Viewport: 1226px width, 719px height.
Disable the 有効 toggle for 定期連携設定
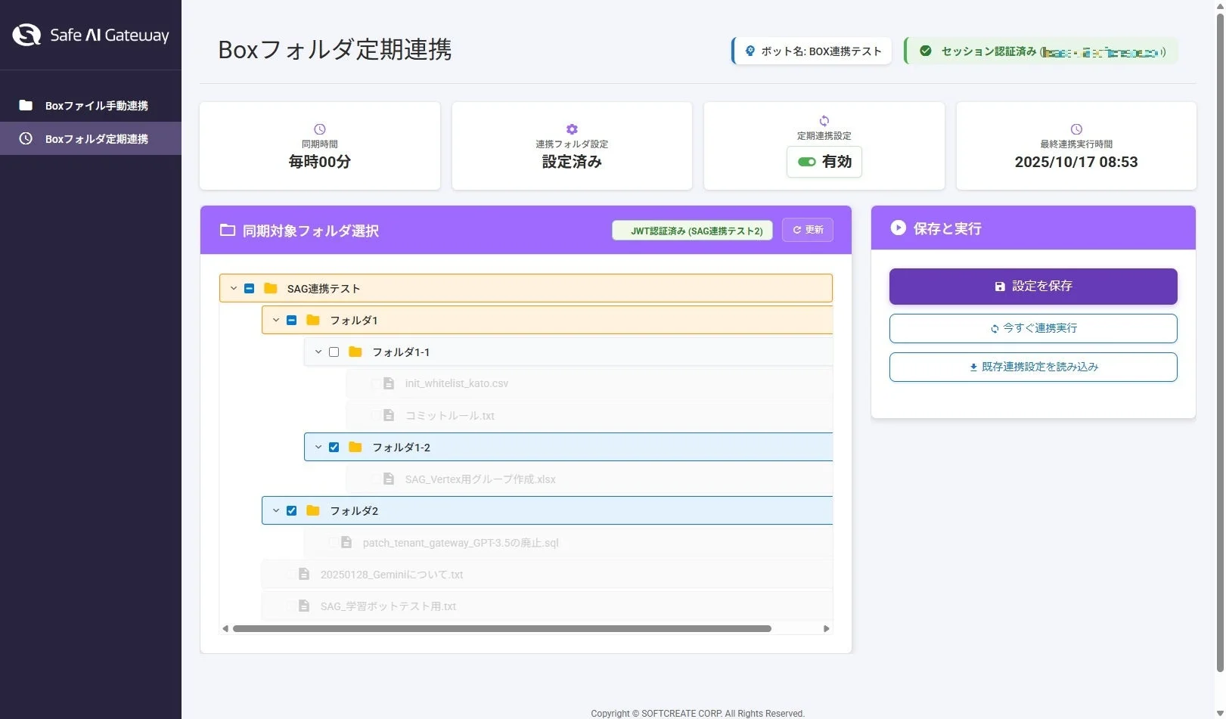pyautogui.click(x=806, y=162)
